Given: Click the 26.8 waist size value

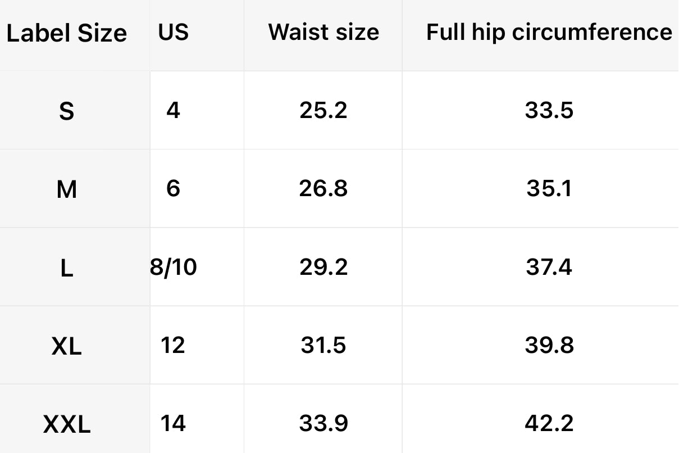Looking at the screenshot, I should (x=323, y=188).
